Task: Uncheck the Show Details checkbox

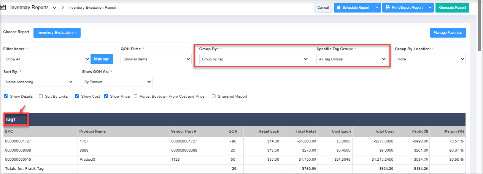Action: click(6, 96)
